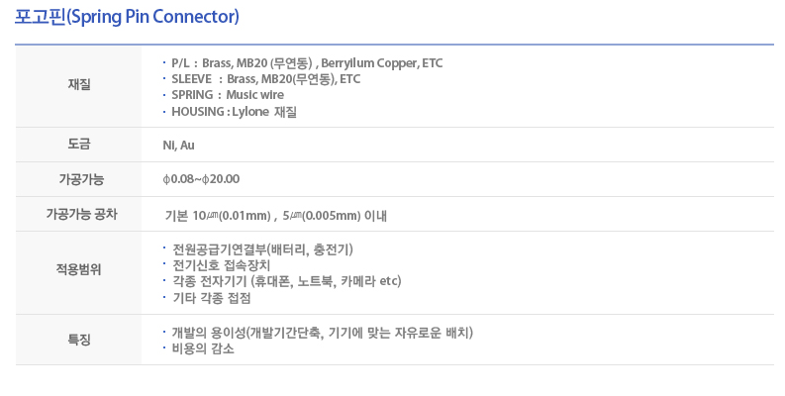
Task: Click the 특징 row header
Action: [79, 340]
